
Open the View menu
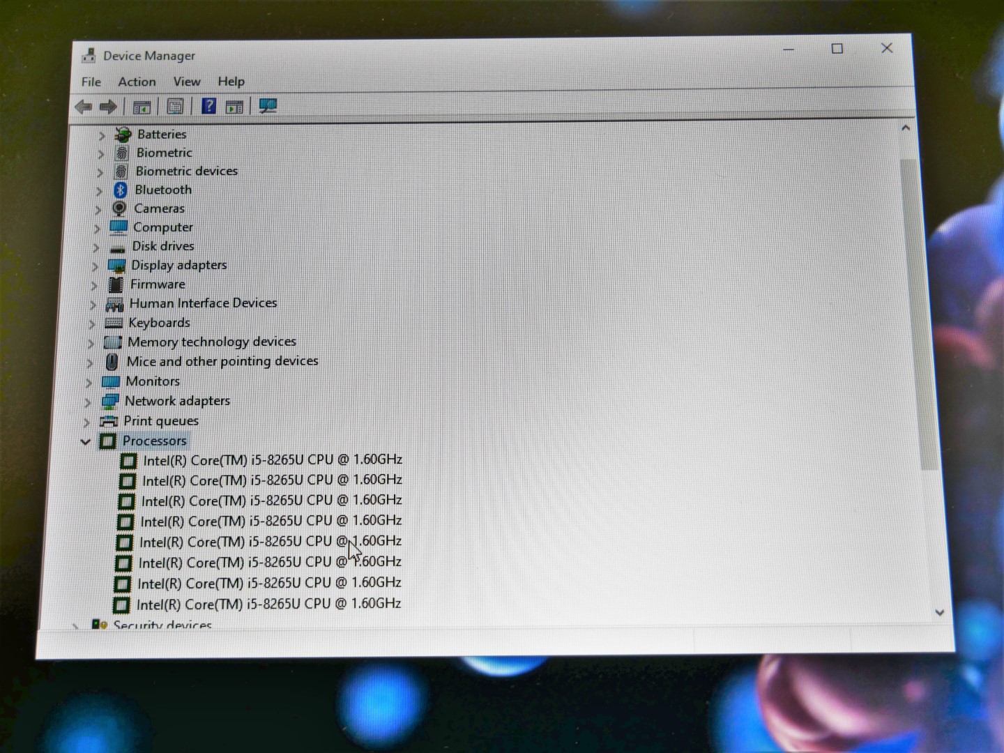click(x=187, y=82)
